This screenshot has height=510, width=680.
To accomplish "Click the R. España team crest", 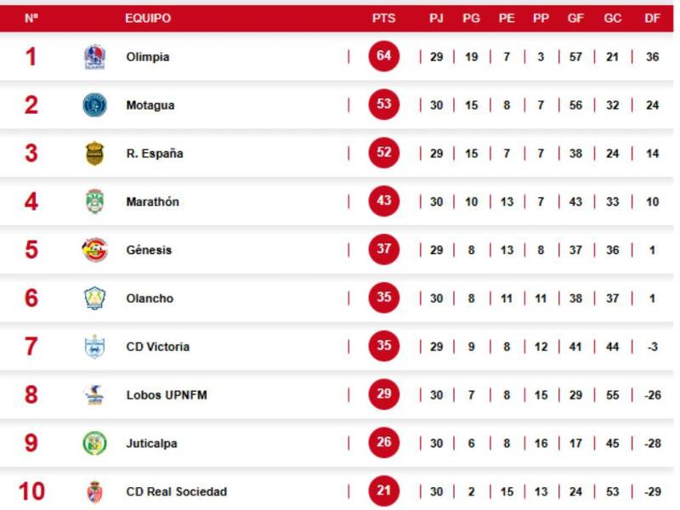I will [94, 154].
